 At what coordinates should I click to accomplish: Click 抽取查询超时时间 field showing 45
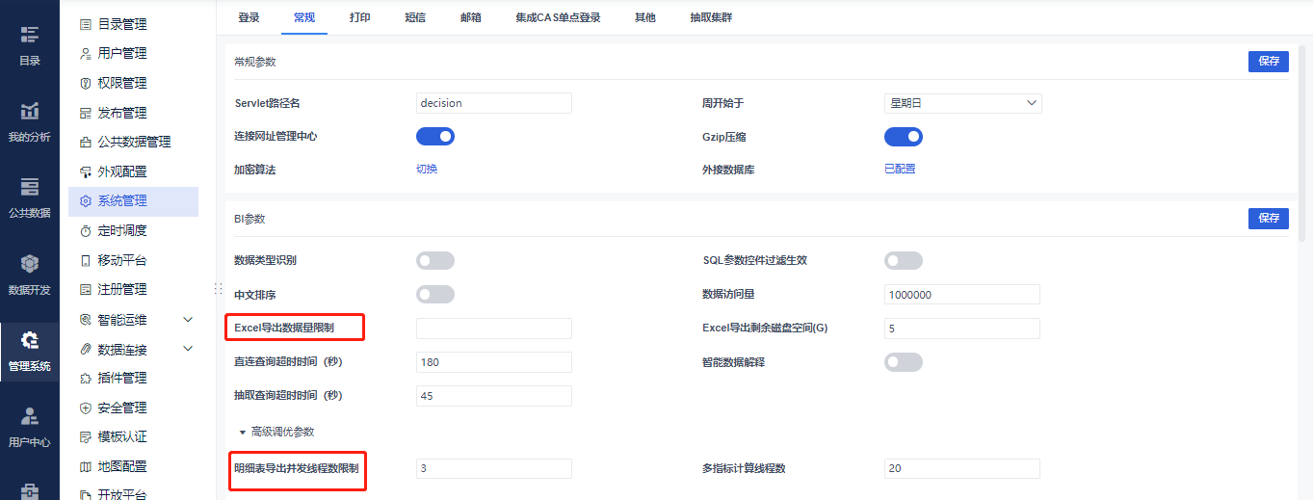point(494,396)
